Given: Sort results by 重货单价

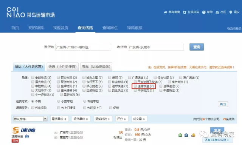Looking at the screenshot, I should click(x=59, y=119).
